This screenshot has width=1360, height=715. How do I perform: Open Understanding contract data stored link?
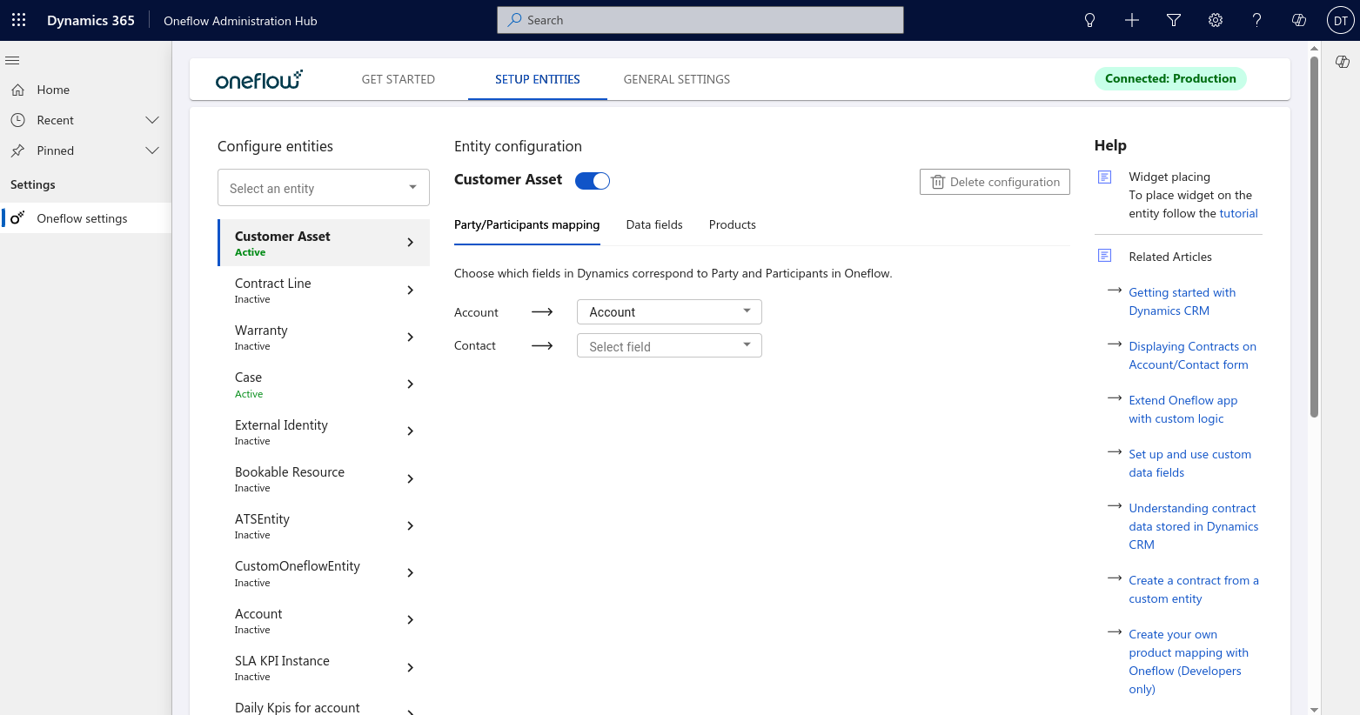point(1194,526)
